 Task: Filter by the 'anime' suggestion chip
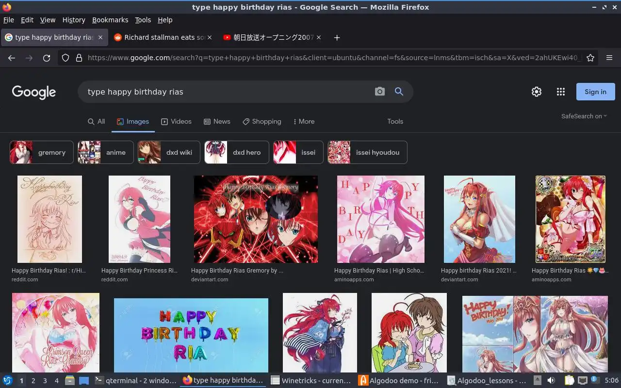(x=106, y=152)
